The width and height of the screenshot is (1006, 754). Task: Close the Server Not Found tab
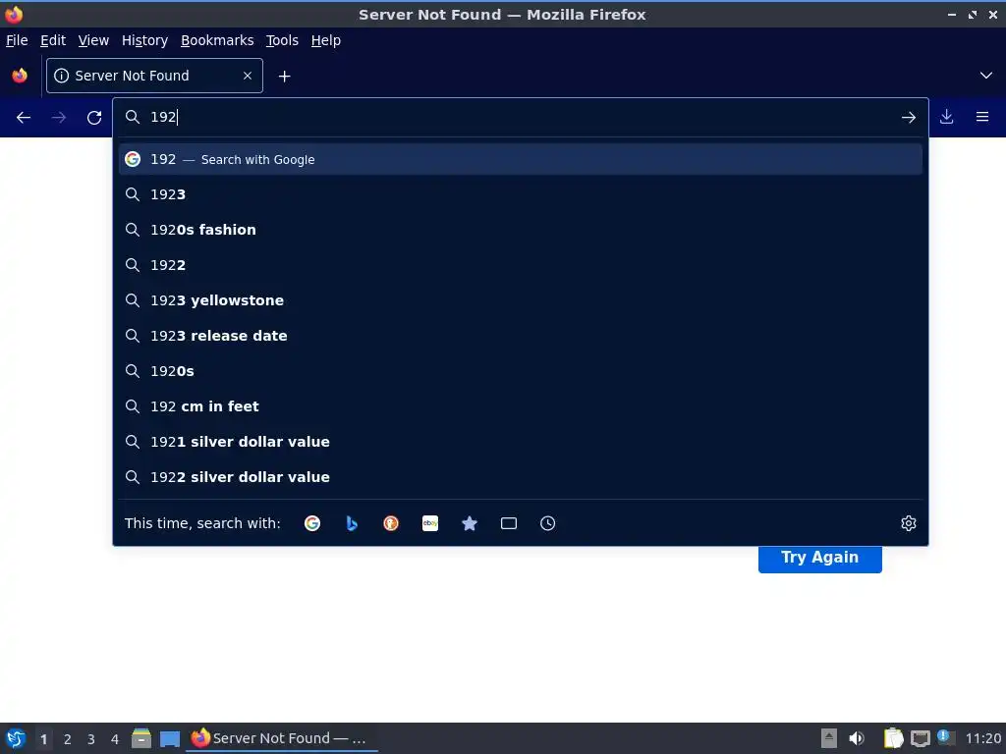[x=248, y=76]
